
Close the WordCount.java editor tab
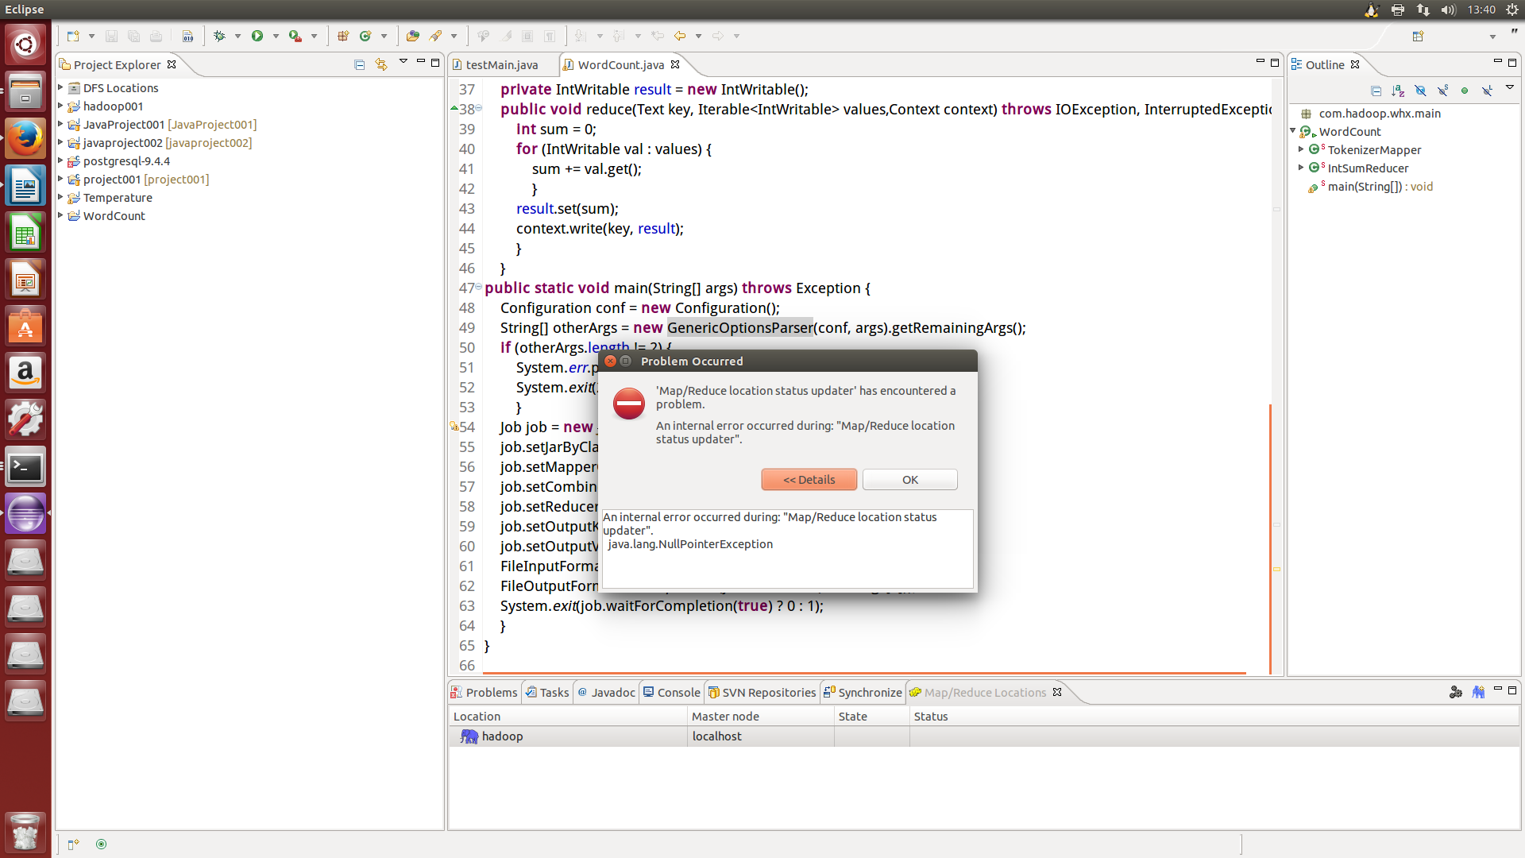[675, 64]
